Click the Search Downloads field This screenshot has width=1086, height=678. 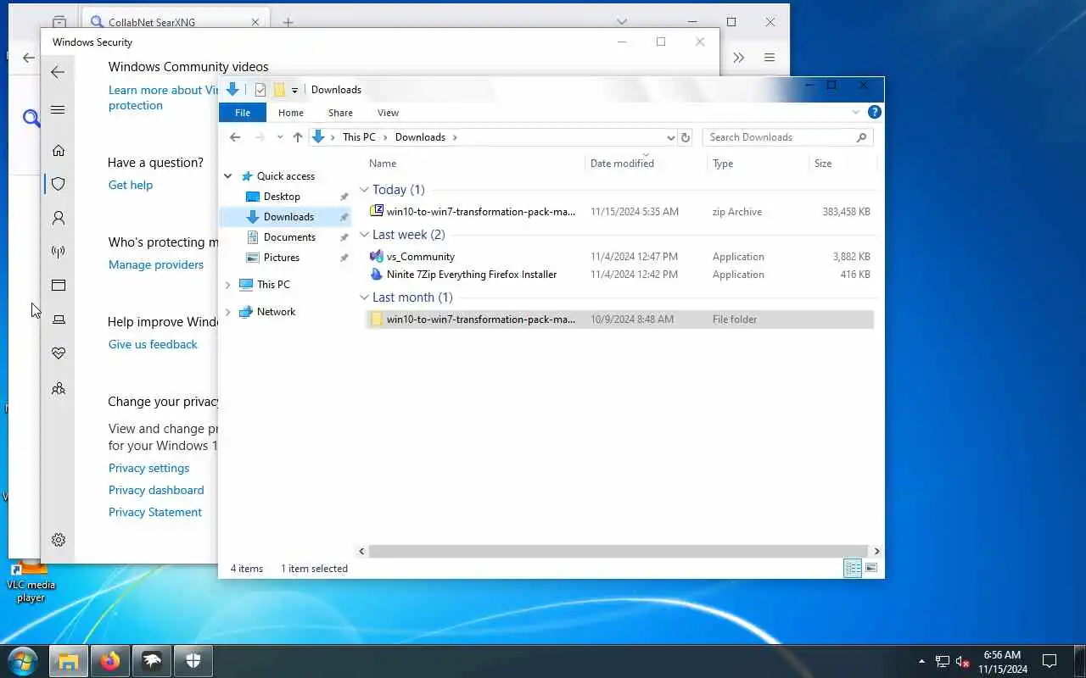coord(787,137)
